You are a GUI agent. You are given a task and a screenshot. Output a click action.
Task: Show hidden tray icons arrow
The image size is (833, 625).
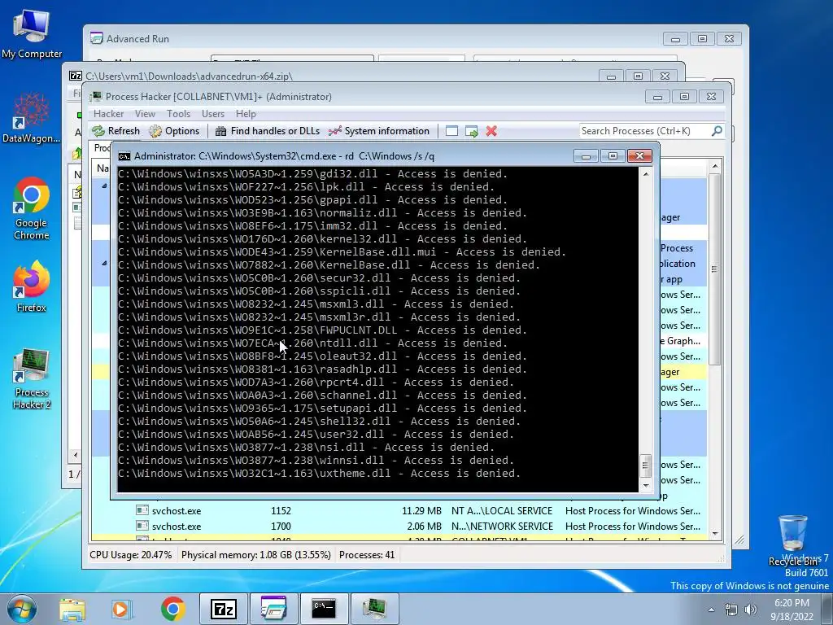pos(711,610)
